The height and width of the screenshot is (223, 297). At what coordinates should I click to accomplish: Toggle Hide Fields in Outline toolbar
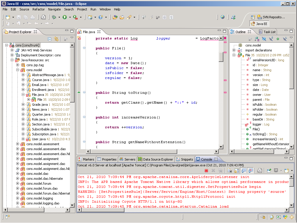pyautogui.click(x=264, y=39)
